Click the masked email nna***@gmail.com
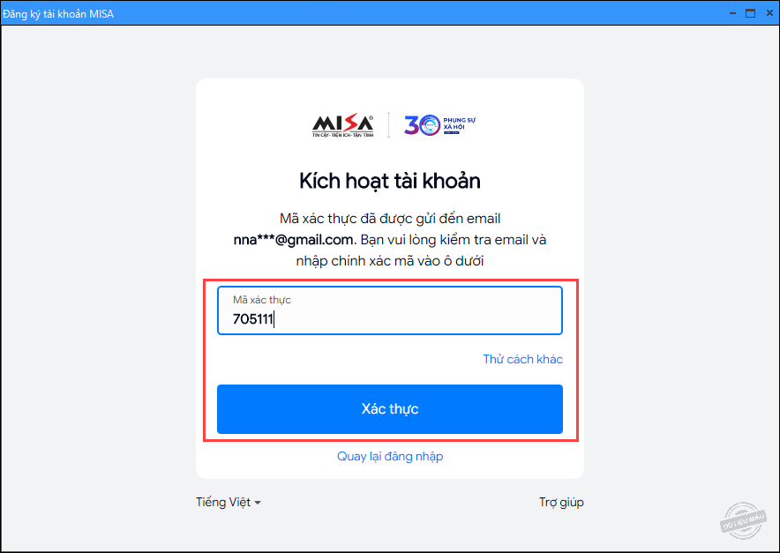This screenshot has height=553, width=780. (x=295, y=240)
